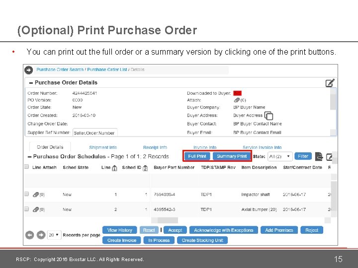Click the Reject button
This screenshot has width=358, height=268.
tap(312, 230)
